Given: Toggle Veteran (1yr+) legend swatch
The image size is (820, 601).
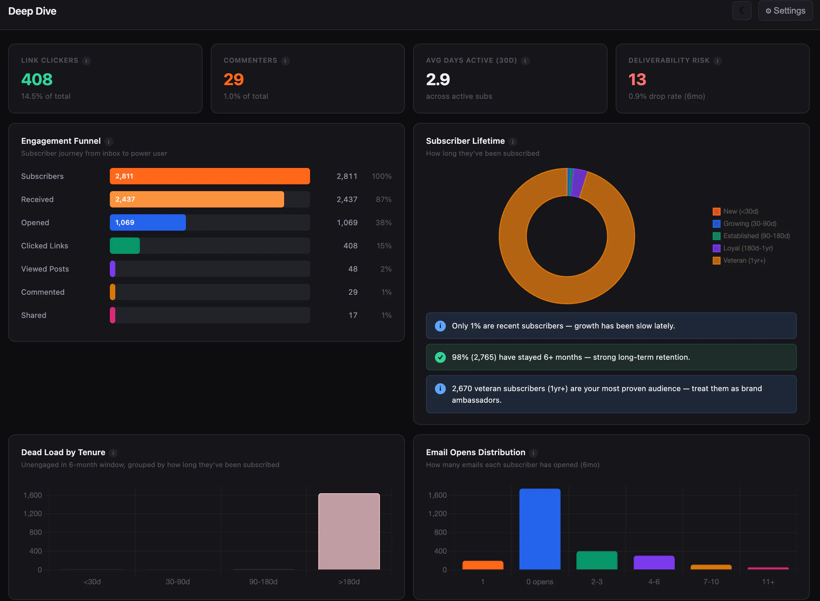Looking at the screenshot, I should pos(716,261).
